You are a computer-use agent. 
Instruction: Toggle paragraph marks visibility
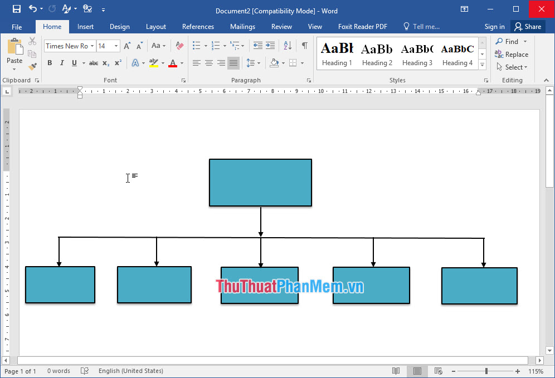click(x=304, y=46)
